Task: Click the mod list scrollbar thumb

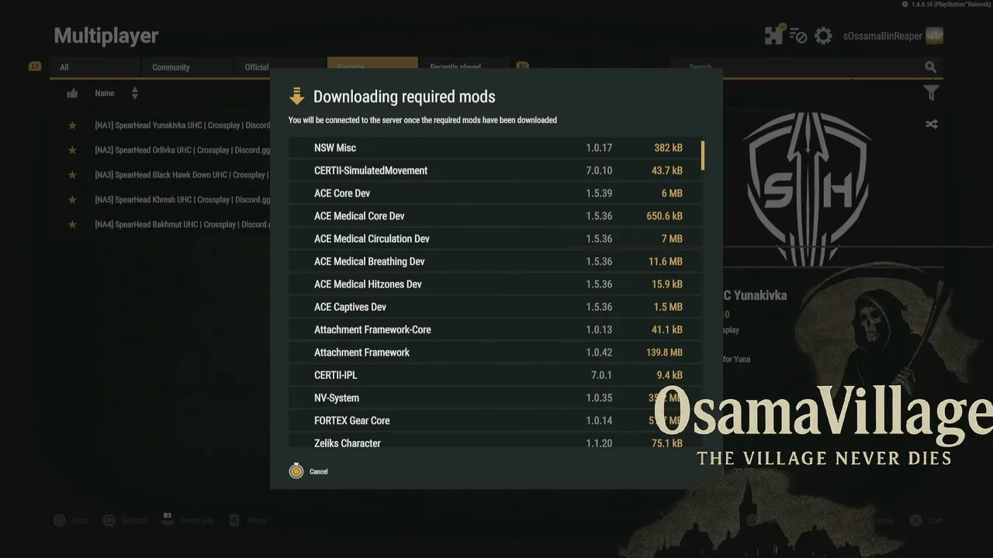Action: click(703, 155)
